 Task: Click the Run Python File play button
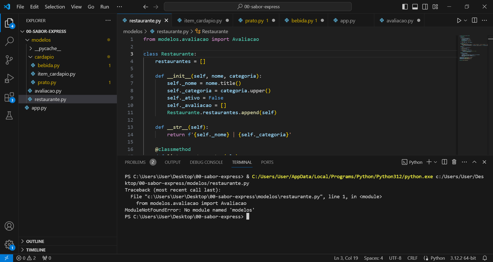(459, 21)
